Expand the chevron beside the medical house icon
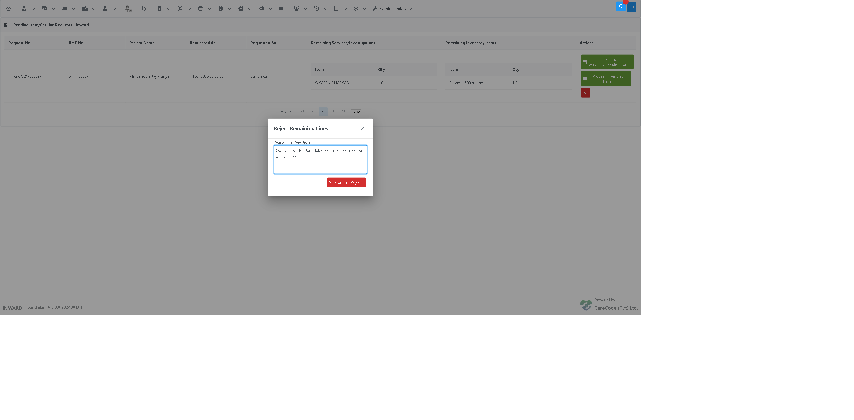The height and width of the screenshot is (420, 854). pyautogui.click(x=250, y=9)
